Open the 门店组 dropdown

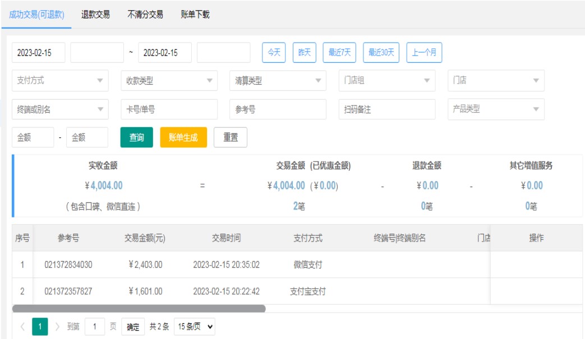(x=386, y=81)
